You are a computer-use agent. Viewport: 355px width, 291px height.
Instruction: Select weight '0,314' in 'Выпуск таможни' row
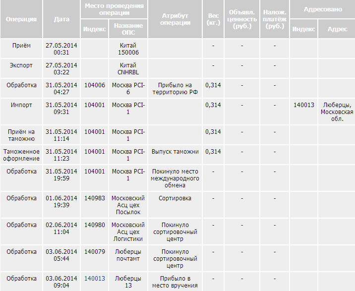(213, 155)
